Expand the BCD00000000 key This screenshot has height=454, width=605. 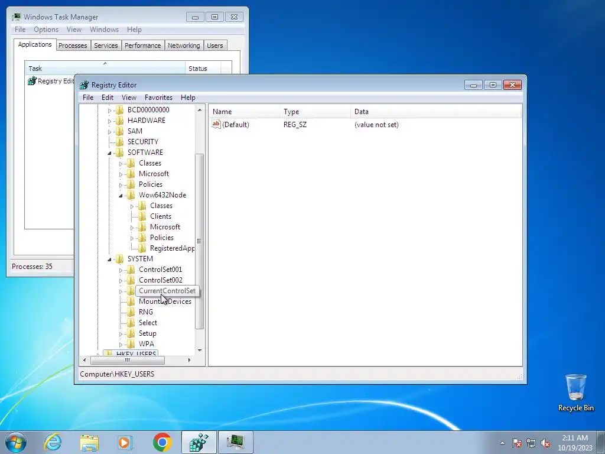pos(109,111)
